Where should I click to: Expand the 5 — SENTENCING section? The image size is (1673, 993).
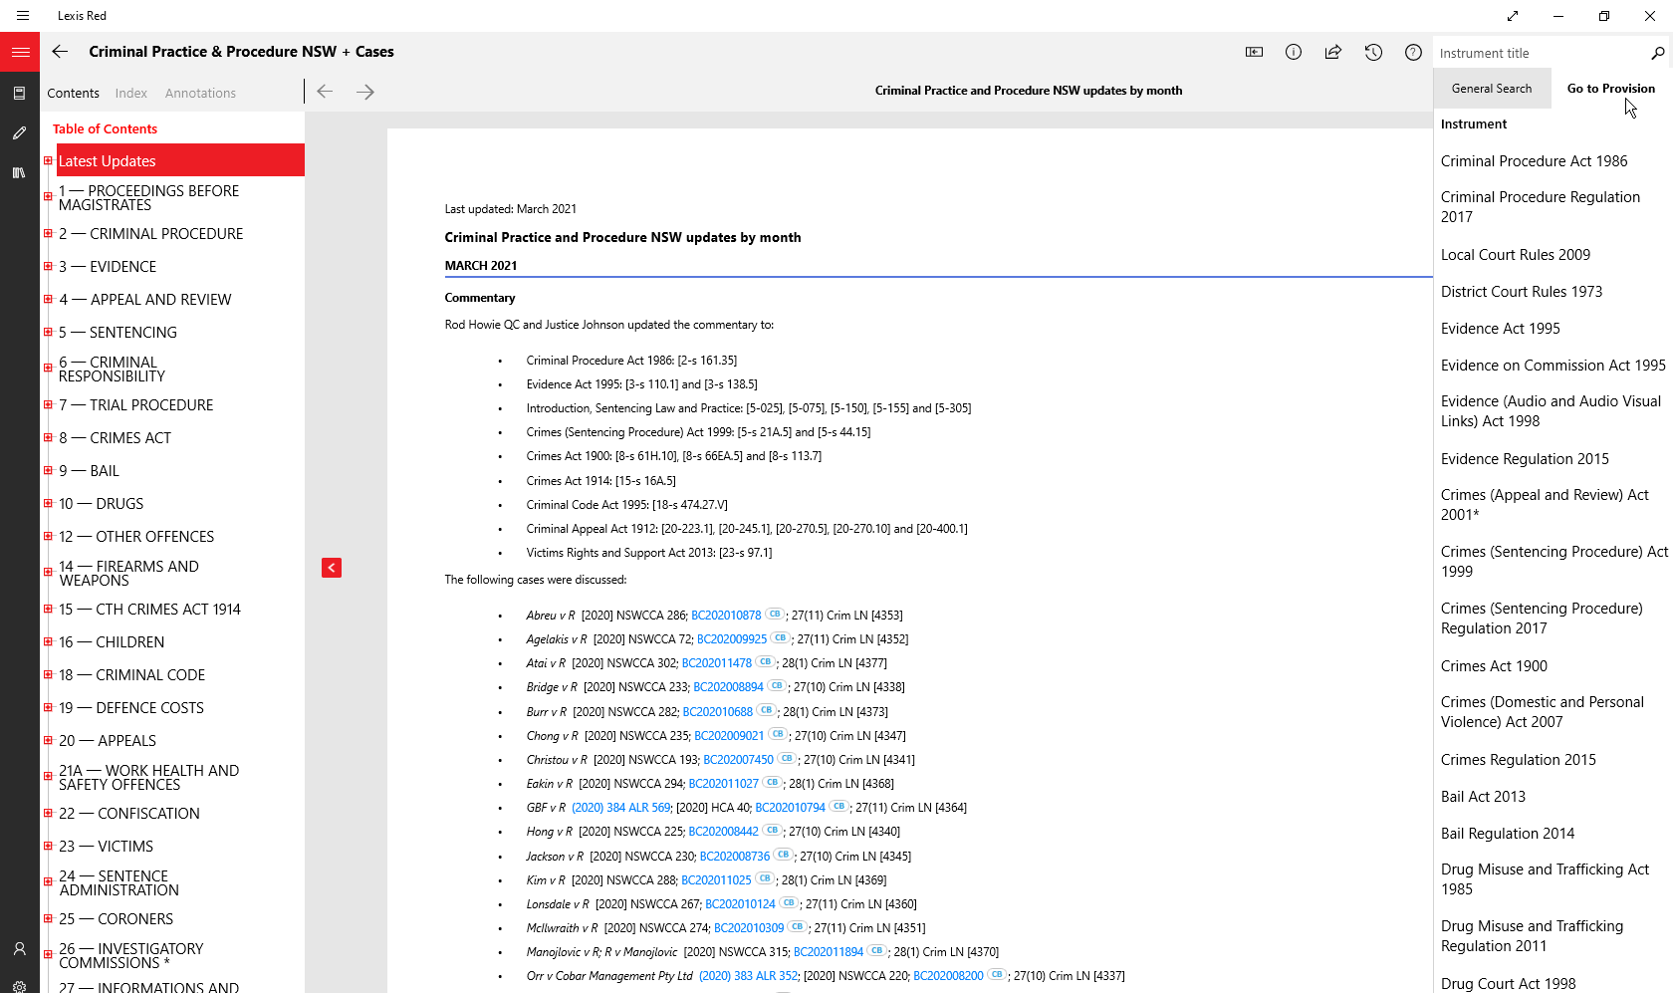[x=48, y=332]
